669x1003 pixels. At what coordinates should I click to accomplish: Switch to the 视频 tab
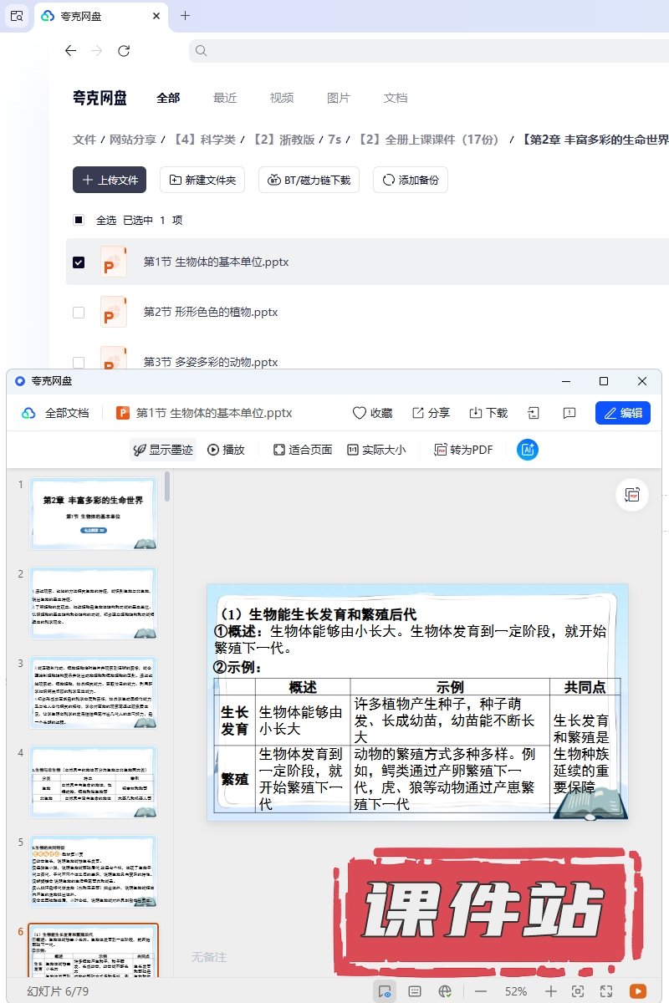(282, 98)
